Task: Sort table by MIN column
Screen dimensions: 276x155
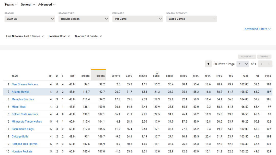Action: coord(73,76)
